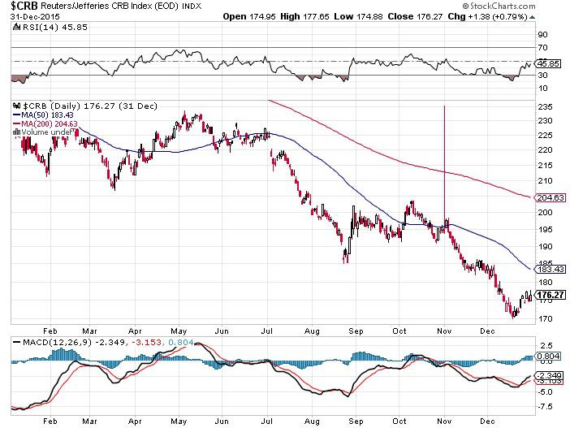The image size is (570, 428).
Task: Click the Close 176.27 value in header
Action: coord(416,17)
